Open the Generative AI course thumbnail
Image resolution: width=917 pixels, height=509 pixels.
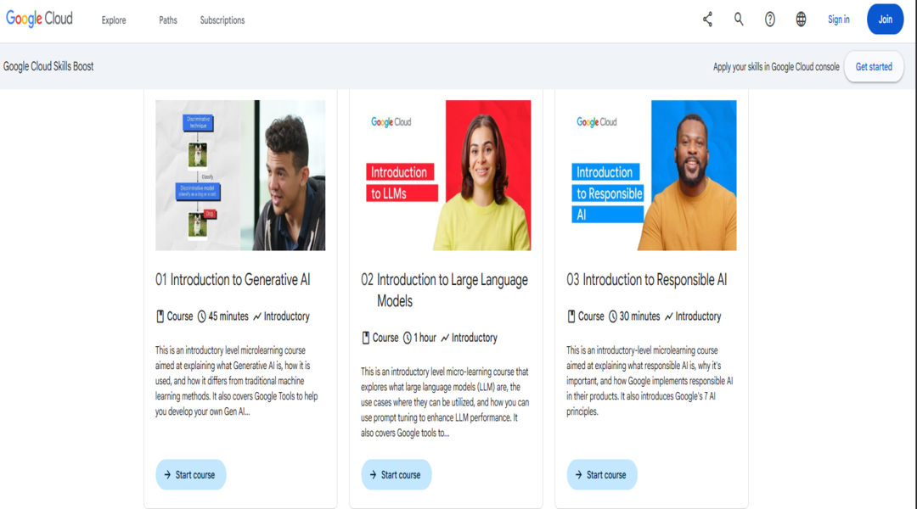tap(240, 176)
